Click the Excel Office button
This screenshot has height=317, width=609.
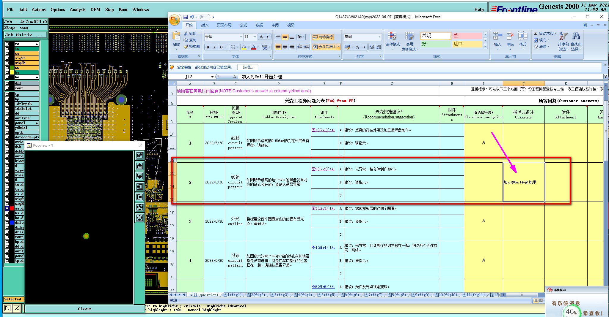coord(175,20)
